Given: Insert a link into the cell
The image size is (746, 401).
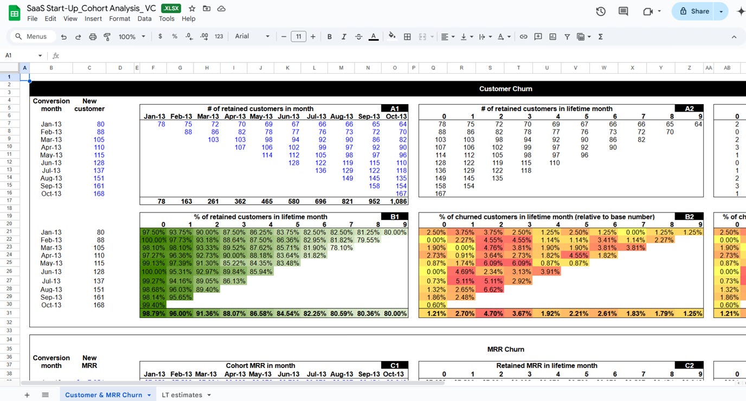Looking at the screenshot, I should (523, 36).
